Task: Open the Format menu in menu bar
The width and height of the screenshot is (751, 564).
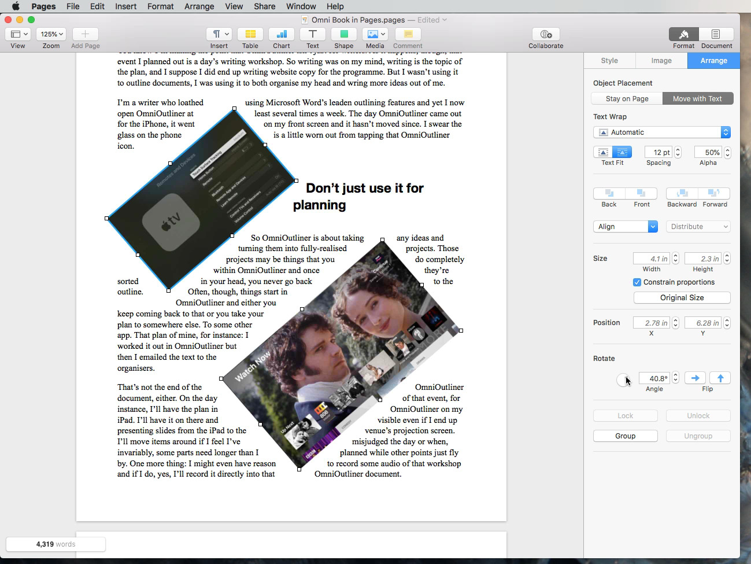Action: [x=160, y=6]
